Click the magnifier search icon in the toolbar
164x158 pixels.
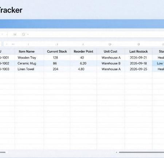23,34
